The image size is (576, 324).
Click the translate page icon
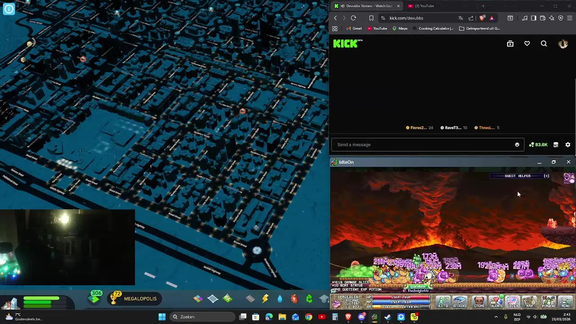pyautogui.click(x=460, y=18)
